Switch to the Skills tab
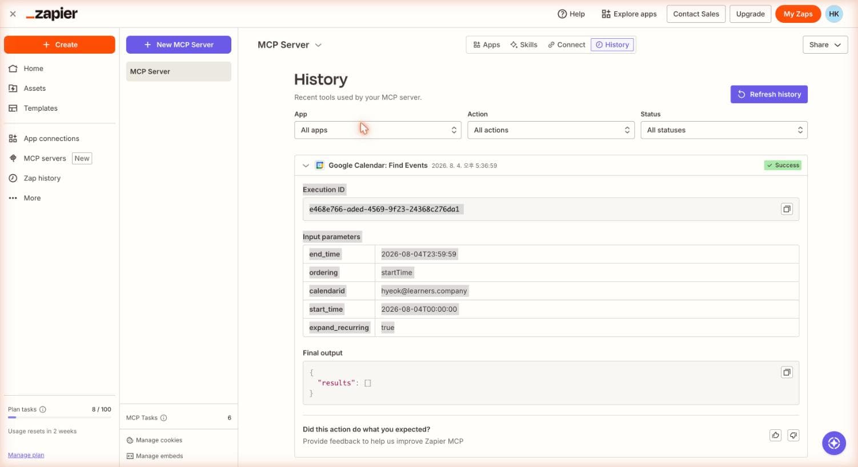This screenshot has height=467, width=858. point(524,45)
